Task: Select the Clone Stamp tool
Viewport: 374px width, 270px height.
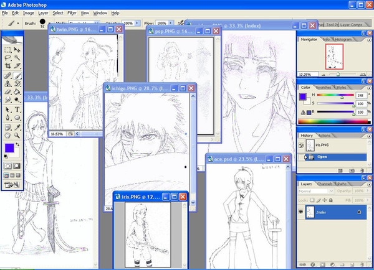Action: pyautogui.click(x=7, y=84)
